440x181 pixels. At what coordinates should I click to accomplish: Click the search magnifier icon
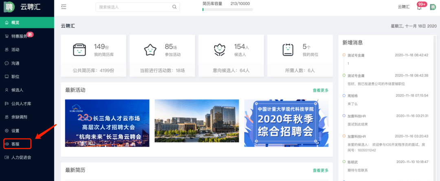[x=174, y=7]
